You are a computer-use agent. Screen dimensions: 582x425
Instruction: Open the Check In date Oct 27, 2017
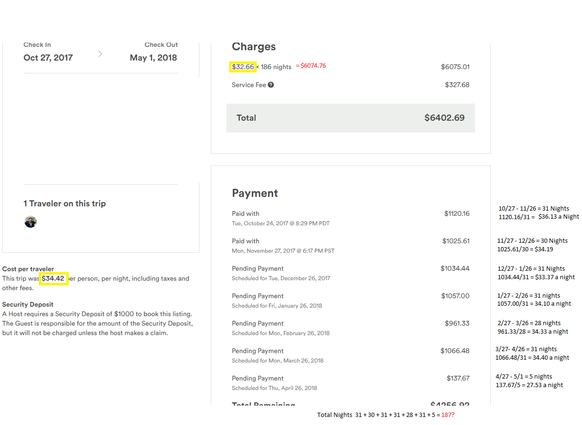point(48,57)
